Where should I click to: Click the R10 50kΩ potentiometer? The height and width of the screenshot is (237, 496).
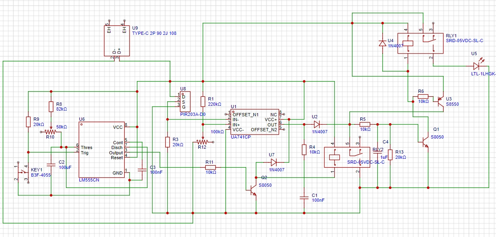pyautogui.click(x=51, y=132)
